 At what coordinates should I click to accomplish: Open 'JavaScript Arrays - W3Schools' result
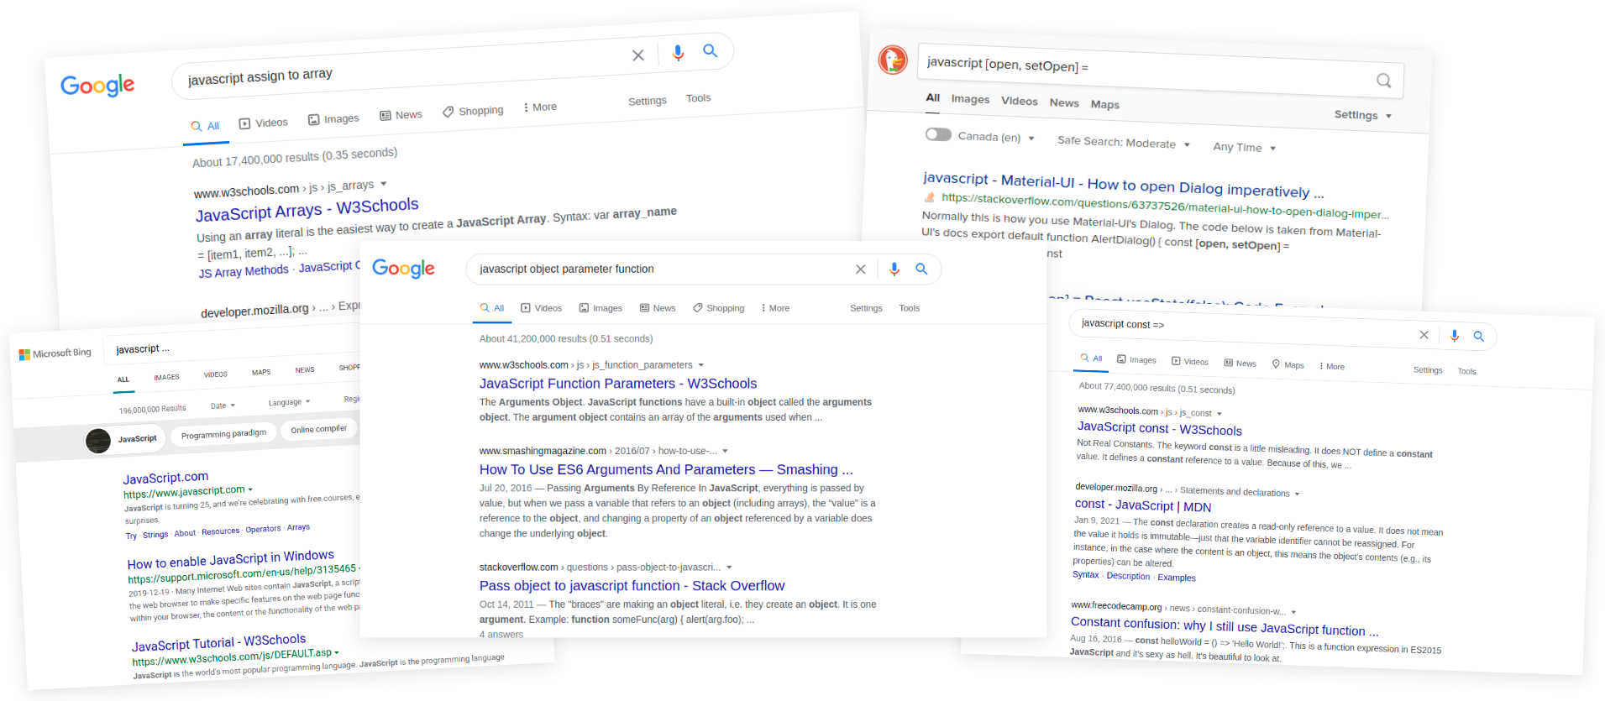click(307, 209)
